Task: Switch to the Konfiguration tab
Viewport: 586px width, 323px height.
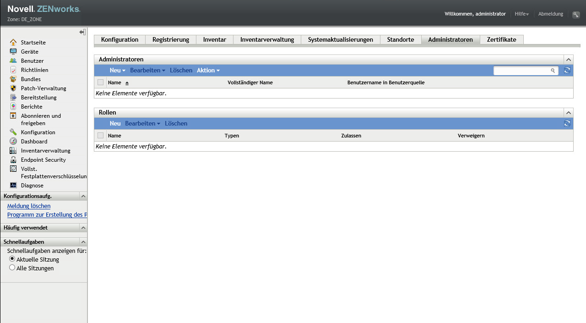Action: (x=119, y=39)
